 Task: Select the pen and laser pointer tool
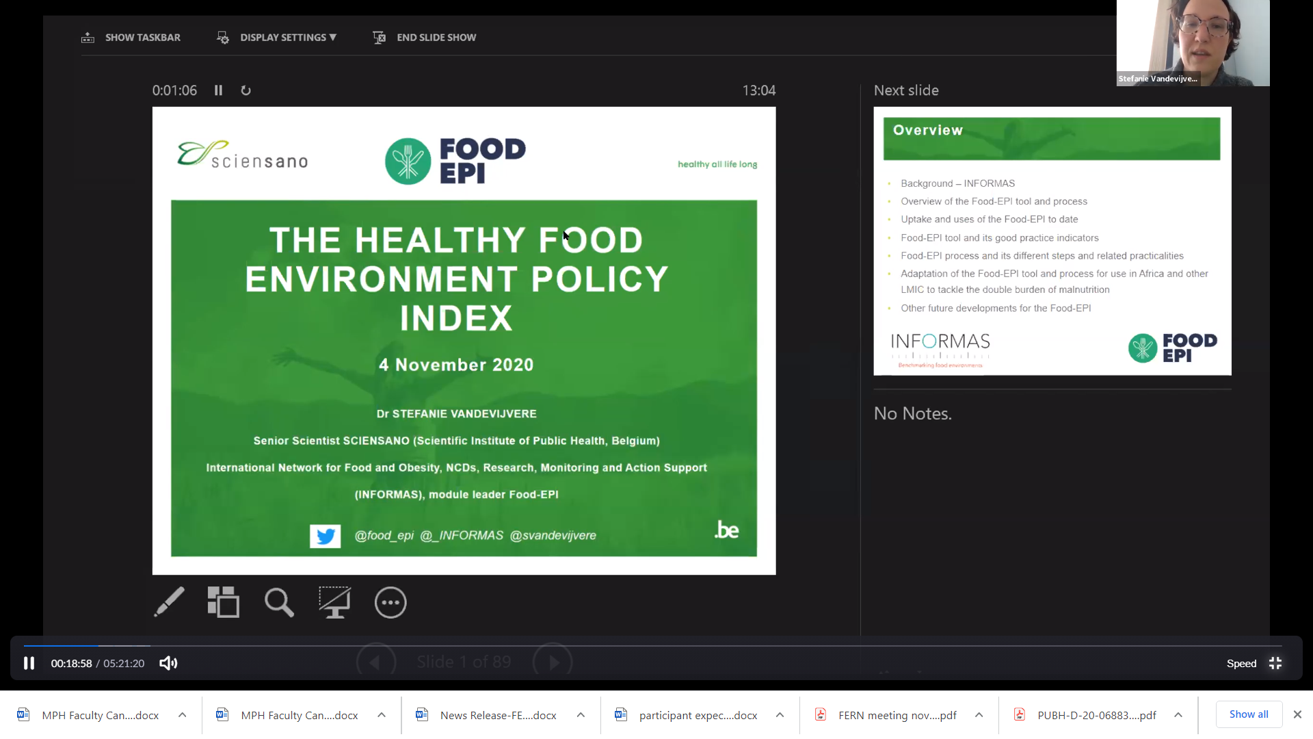[x=169, y=602]
